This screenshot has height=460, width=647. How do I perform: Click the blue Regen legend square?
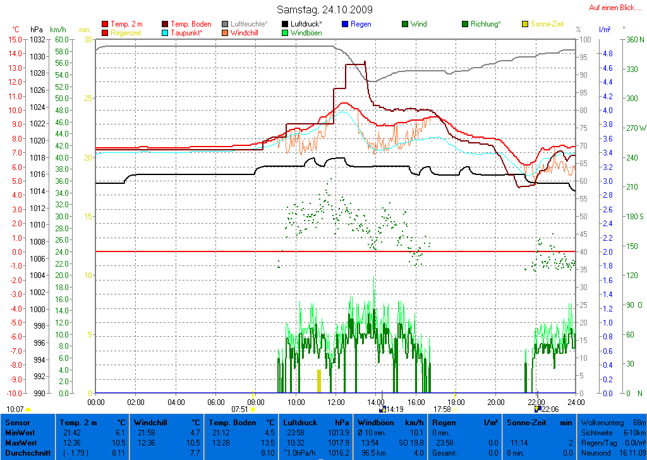pos(345,24)
